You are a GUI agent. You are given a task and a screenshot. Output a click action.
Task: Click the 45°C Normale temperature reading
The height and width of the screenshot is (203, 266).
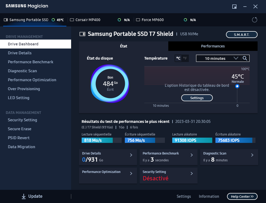[x=238, y=79]
